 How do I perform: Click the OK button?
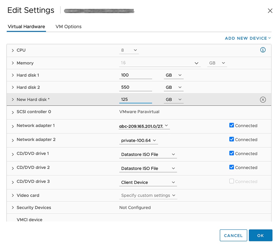pyautogui.click(x=260, y=235)
